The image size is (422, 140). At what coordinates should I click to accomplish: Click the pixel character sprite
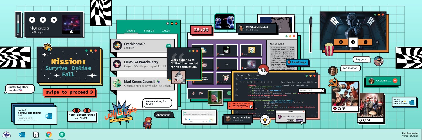point(148,122)
